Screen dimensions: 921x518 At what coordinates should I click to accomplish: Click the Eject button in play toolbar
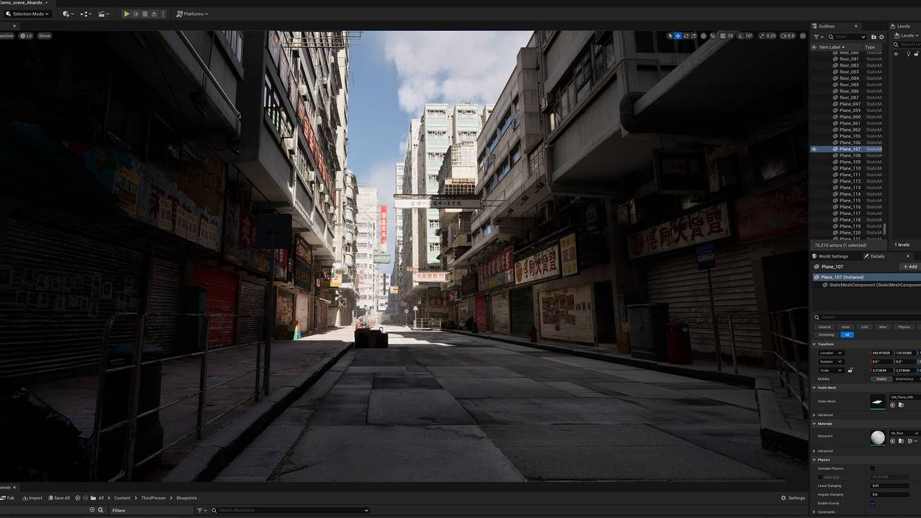click(153, 14)
